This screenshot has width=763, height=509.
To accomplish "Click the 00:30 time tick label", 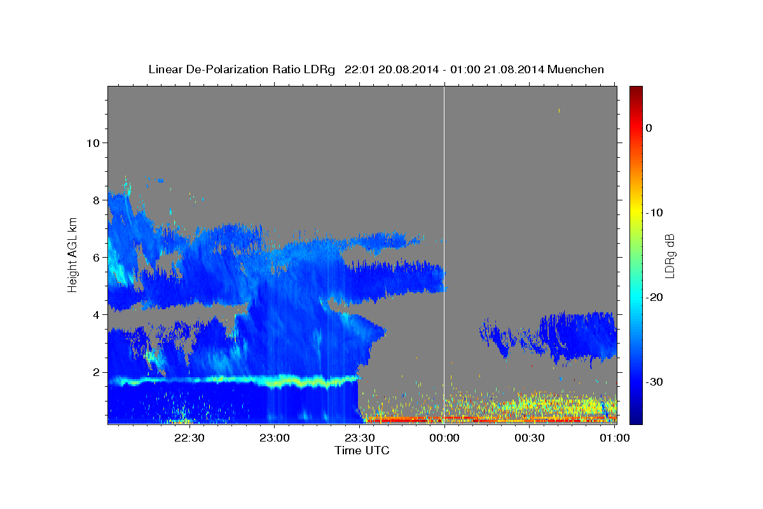I will (529, 438).
